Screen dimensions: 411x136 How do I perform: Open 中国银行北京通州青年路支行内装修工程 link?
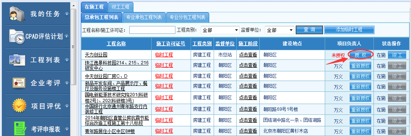(x=116, y=109)
